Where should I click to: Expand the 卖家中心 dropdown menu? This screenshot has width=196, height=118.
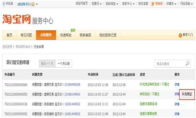[128, 4]
